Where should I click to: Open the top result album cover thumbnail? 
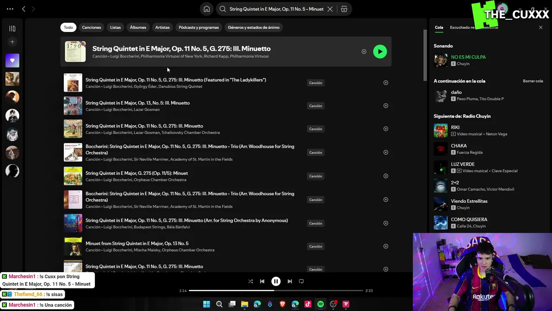(75, 51)
